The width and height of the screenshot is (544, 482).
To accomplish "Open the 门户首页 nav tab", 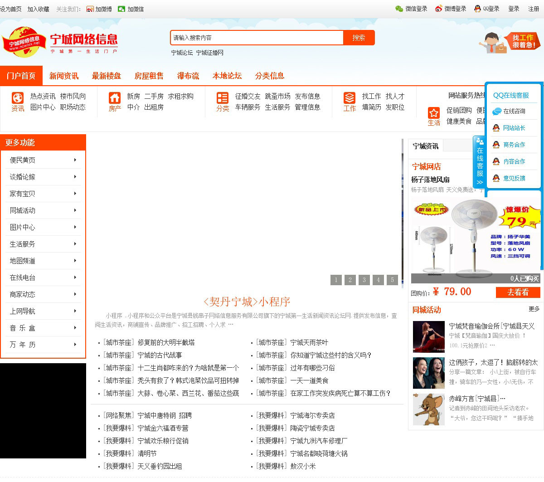I will [21, 76].
